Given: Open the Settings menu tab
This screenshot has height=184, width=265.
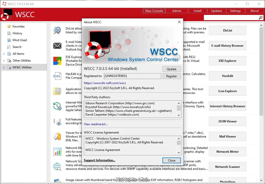Looking at the screenshot, I should click(x=235, y=11).
